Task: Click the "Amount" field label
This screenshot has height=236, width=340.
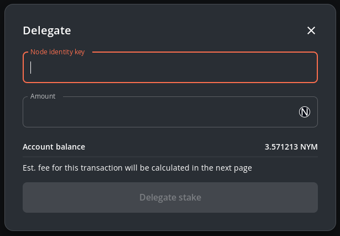Action: point(43,96)
